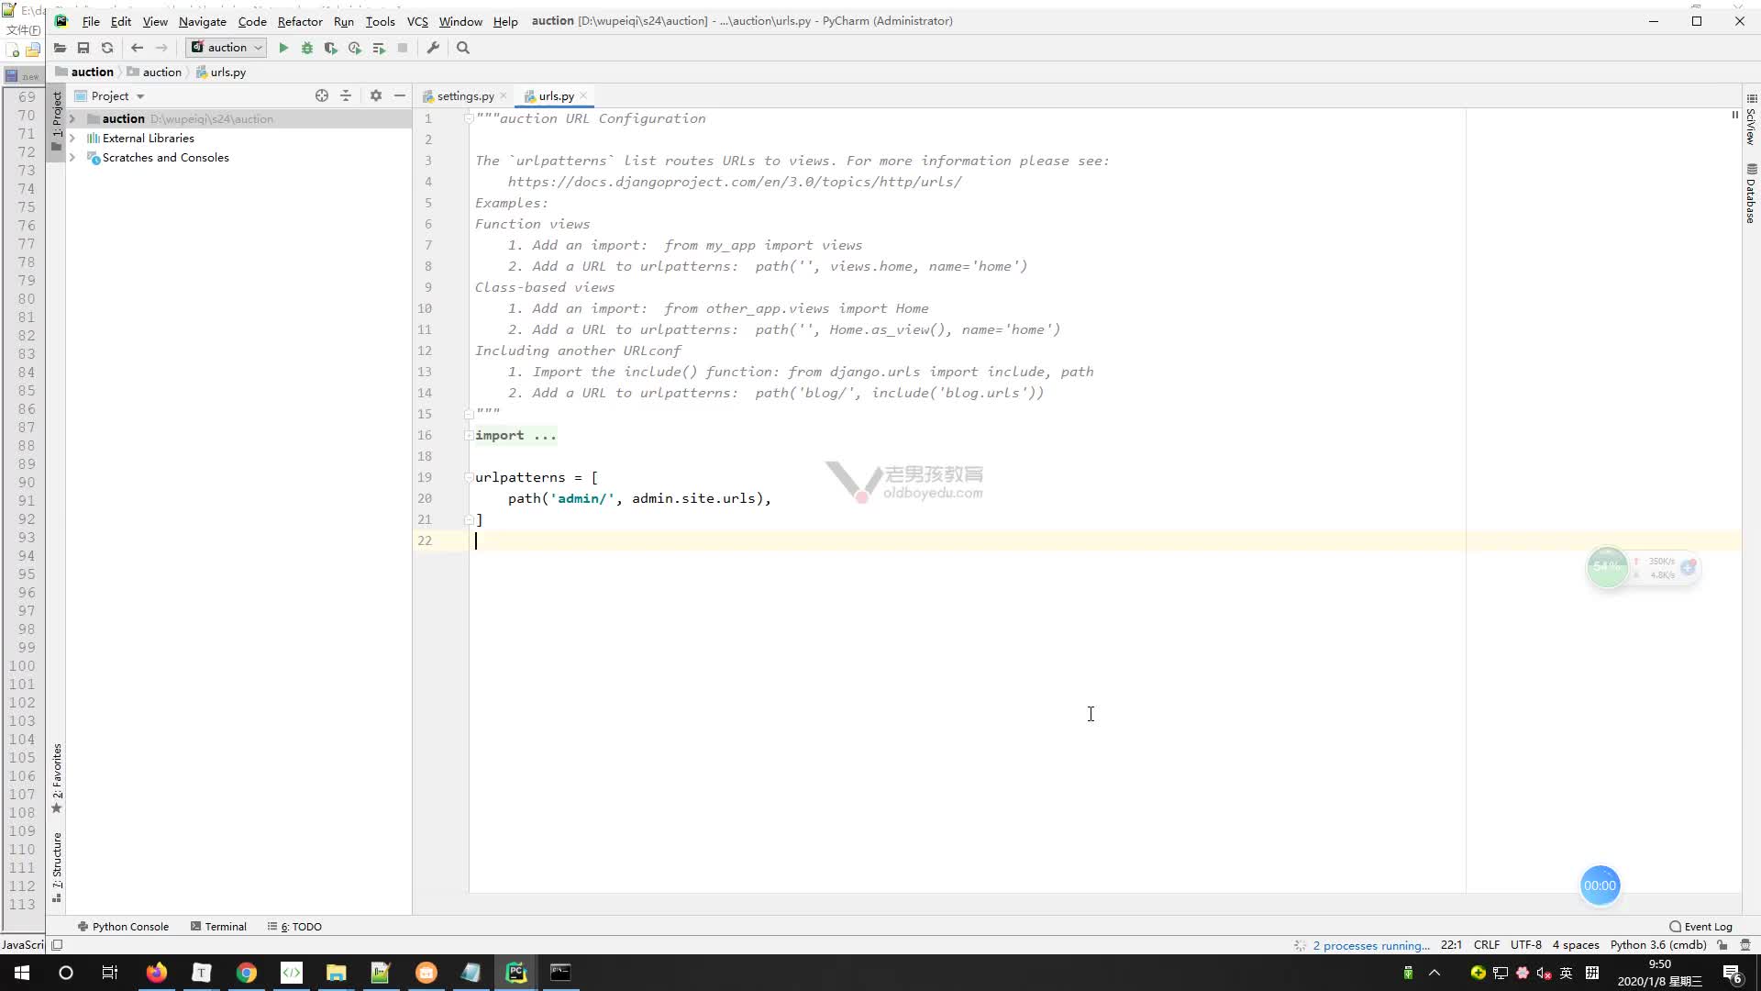Open the Tools menu
The image size is (1761, 991).
click(x=380, y=21)
